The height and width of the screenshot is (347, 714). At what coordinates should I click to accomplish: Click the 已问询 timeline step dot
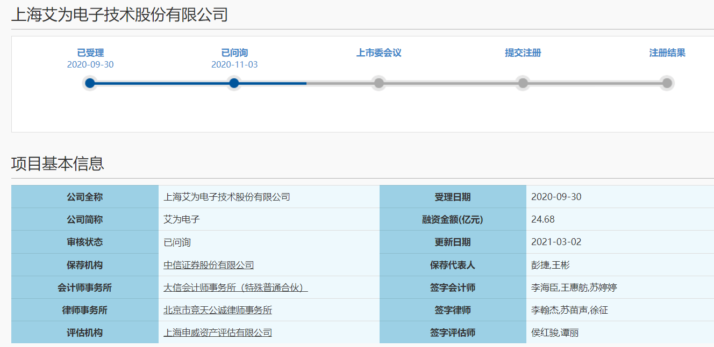tap(234, 83)
